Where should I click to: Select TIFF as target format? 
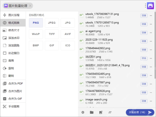(52, 34)
